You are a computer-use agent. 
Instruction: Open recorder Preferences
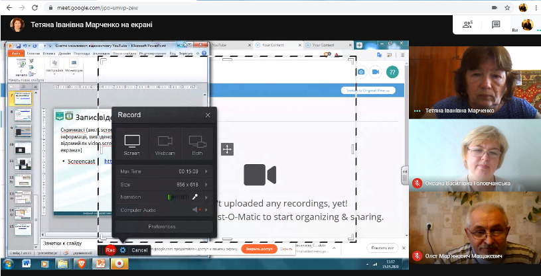(164, 227)
